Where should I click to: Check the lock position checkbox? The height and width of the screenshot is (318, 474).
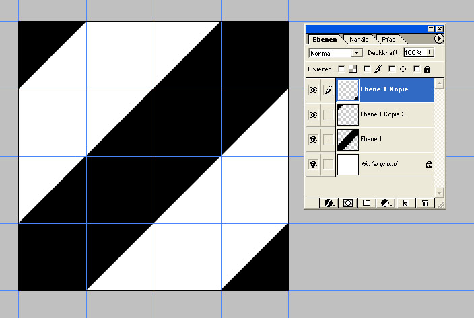[392, 69]
